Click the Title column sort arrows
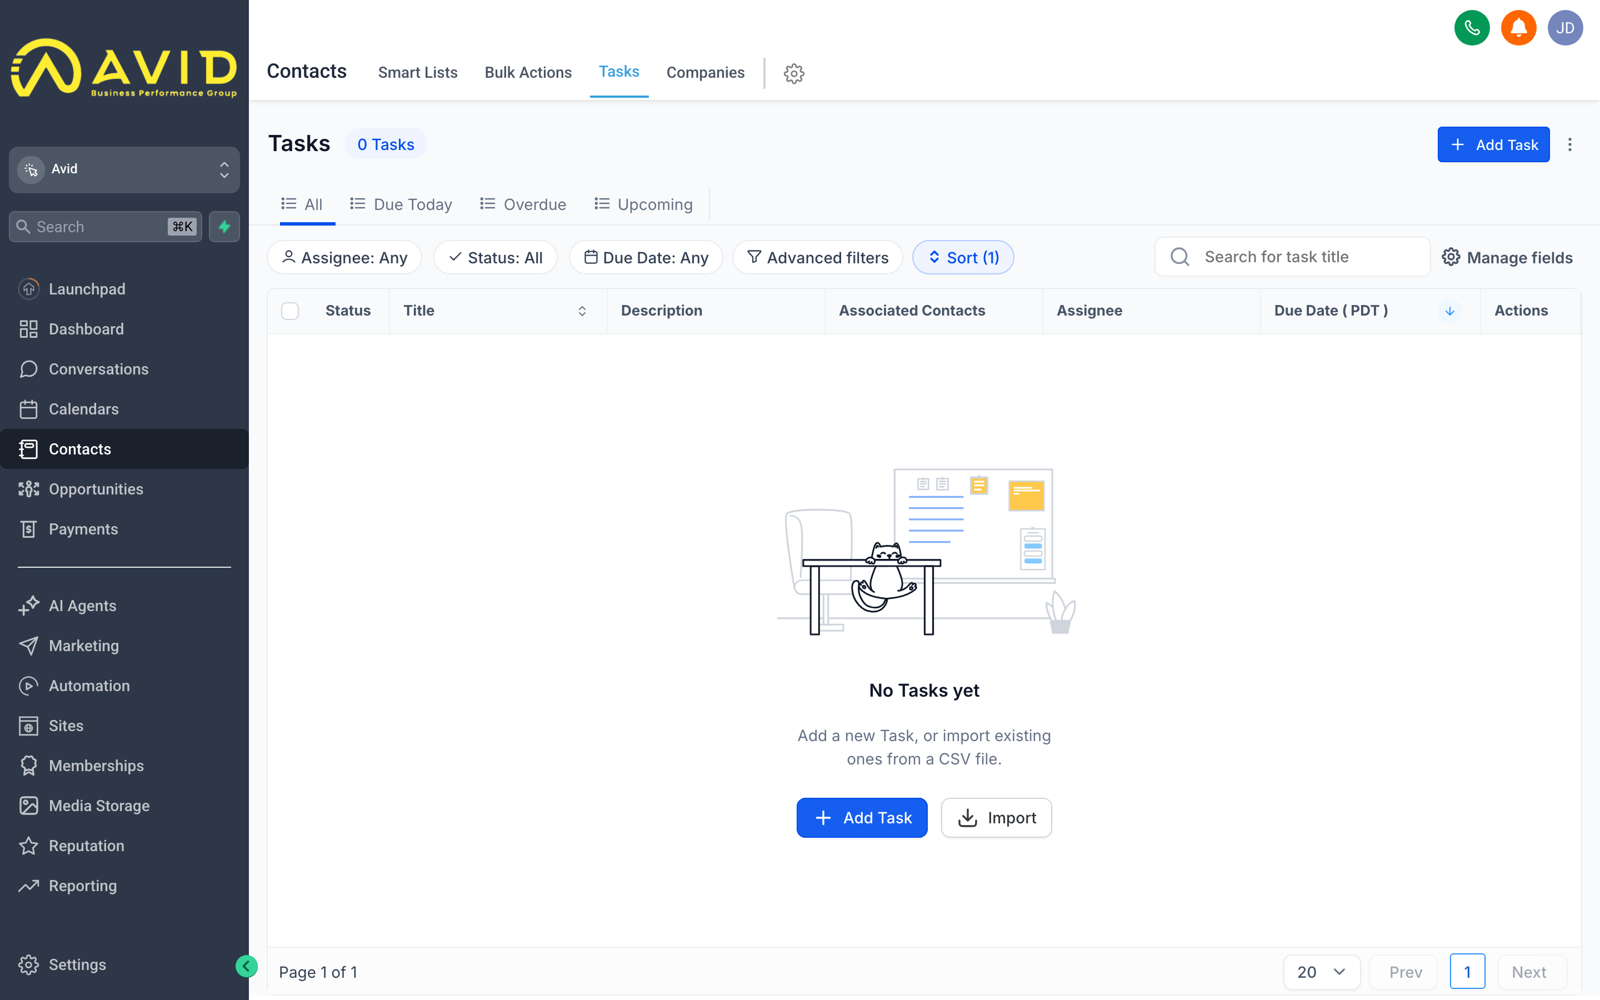Screen dimensions: 1600x1000 coord(582,311)
